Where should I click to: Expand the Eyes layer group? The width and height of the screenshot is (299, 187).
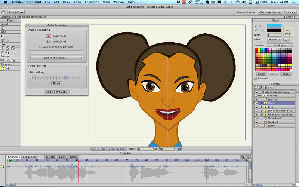click(x=262, y=107)
